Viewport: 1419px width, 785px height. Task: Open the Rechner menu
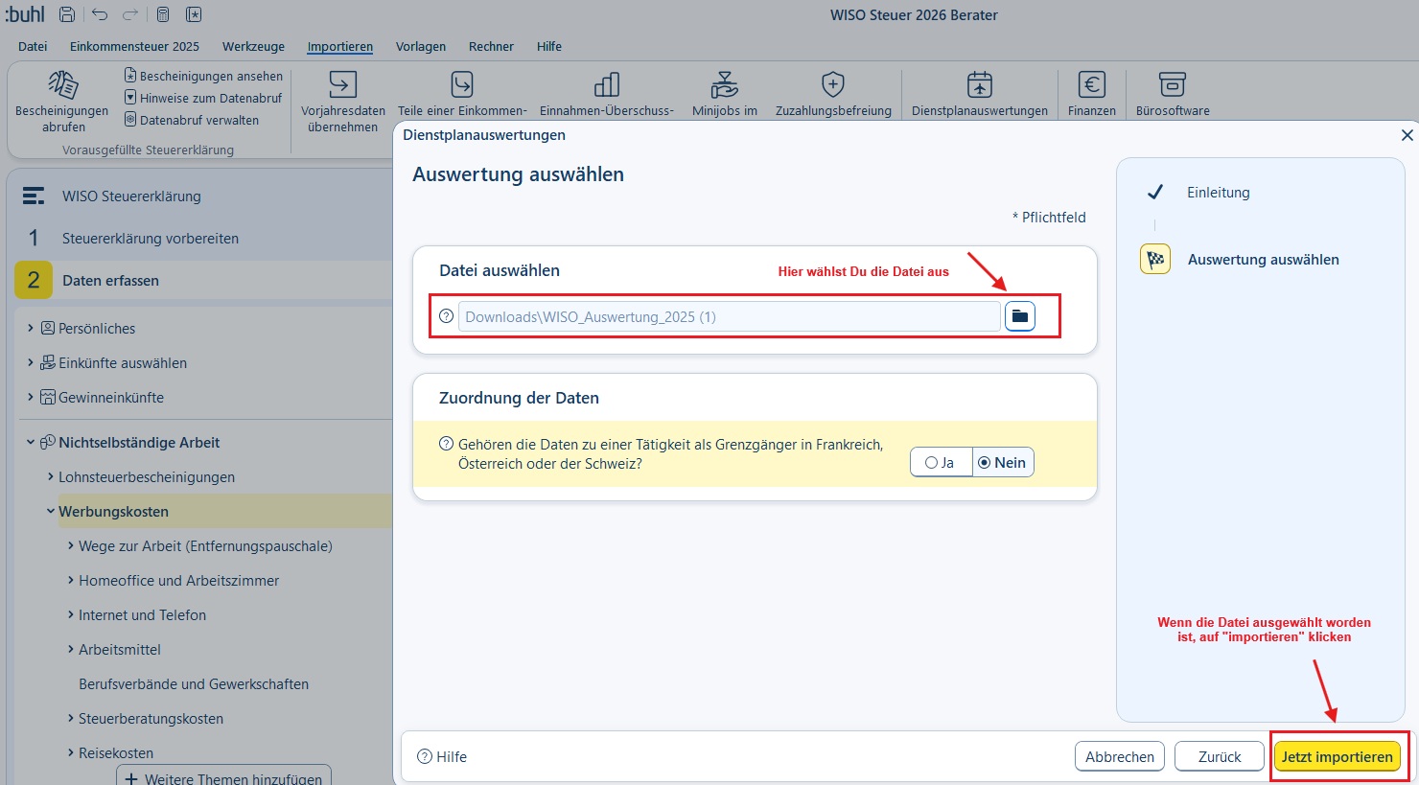(x=491, y=46)
